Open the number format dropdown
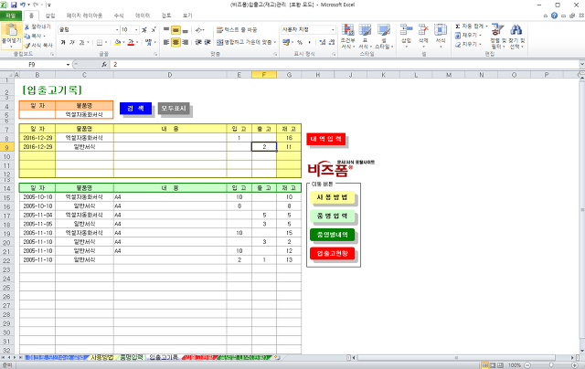The image size is (585, 369). click(x=333, y=30)
